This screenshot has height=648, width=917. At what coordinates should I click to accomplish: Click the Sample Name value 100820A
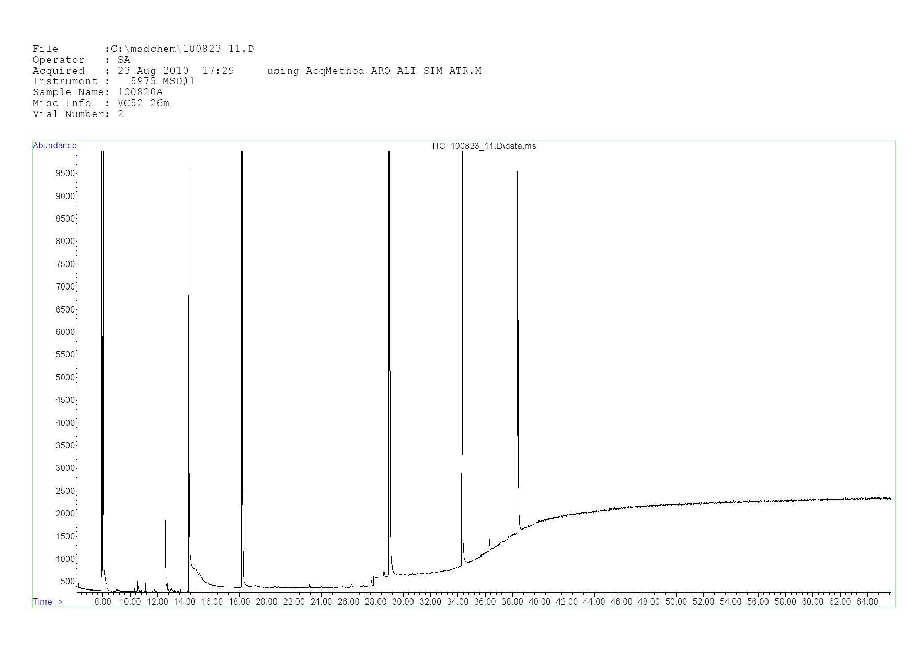[140, 92]
